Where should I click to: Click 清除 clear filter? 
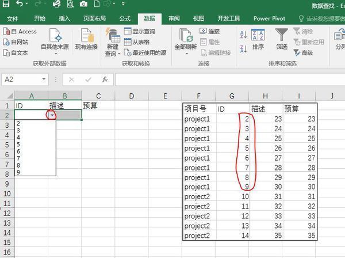pos(303,31)
